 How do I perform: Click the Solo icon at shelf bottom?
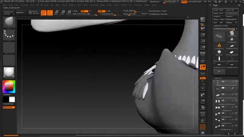[202, 133]
